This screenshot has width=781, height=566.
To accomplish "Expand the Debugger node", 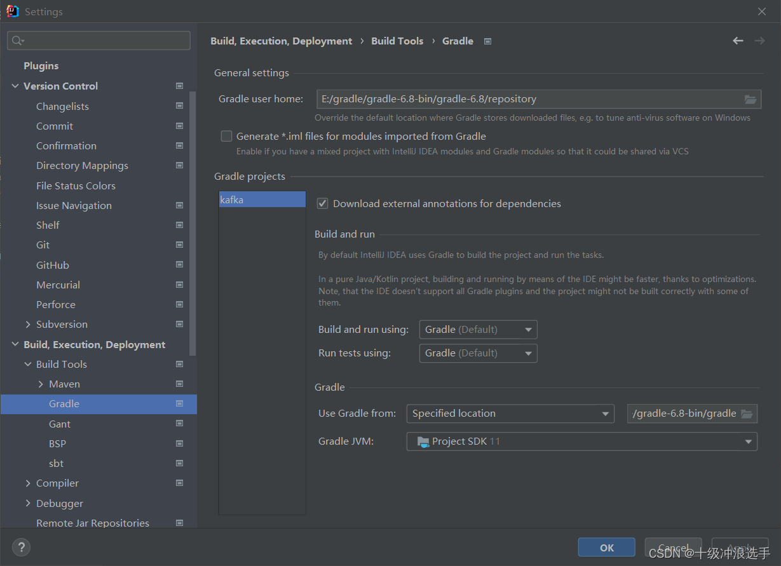I will pyautogui.click(x=28, y=503).
